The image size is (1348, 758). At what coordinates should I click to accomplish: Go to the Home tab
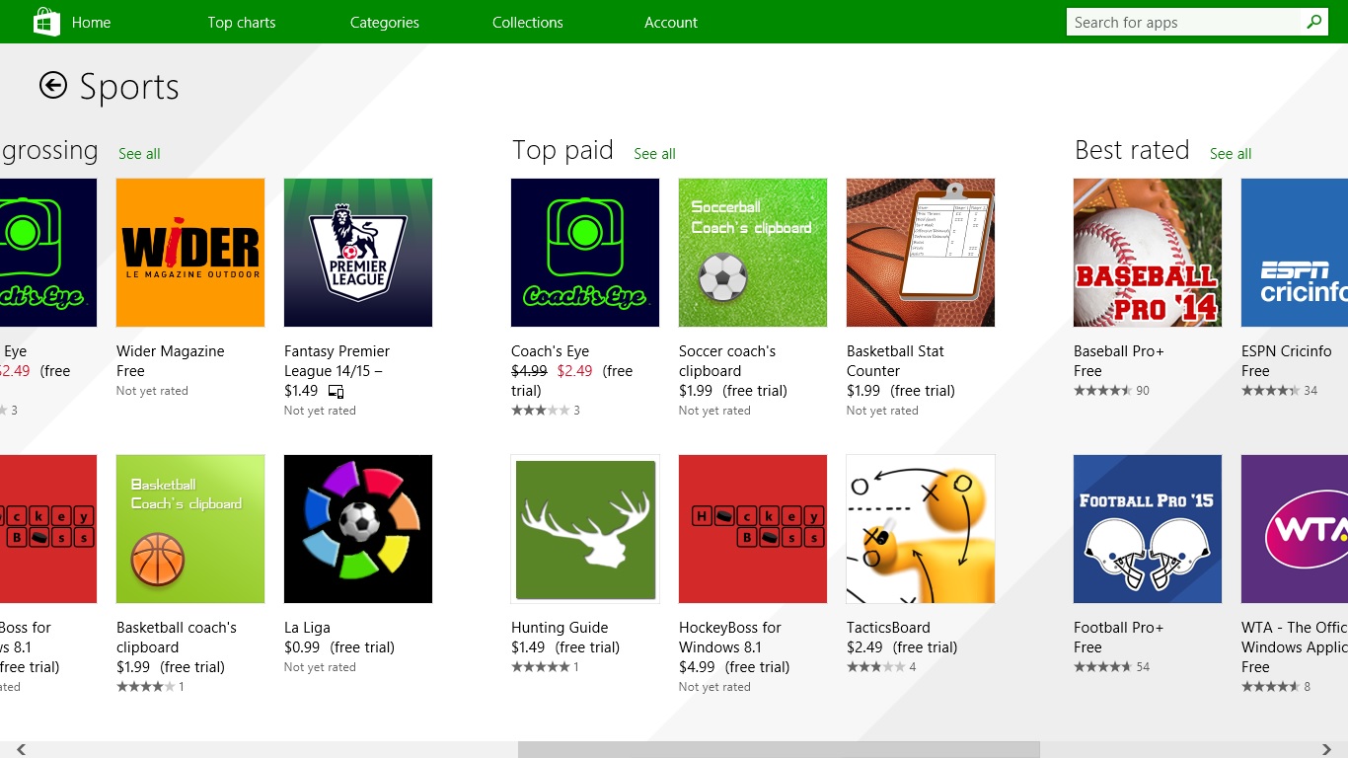[x=91, y=22]
